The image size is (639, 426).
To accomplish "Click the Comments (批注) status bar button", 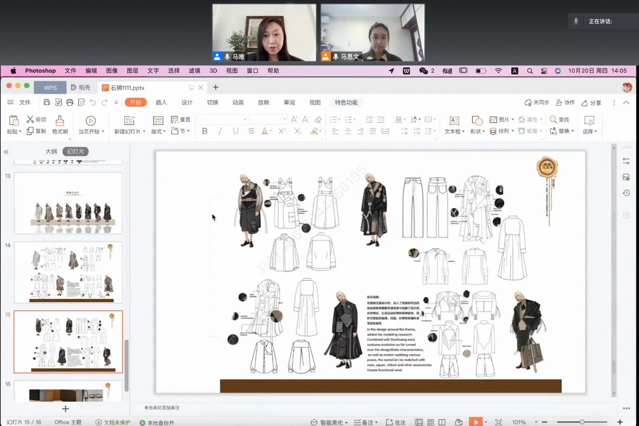I will 395,422.
